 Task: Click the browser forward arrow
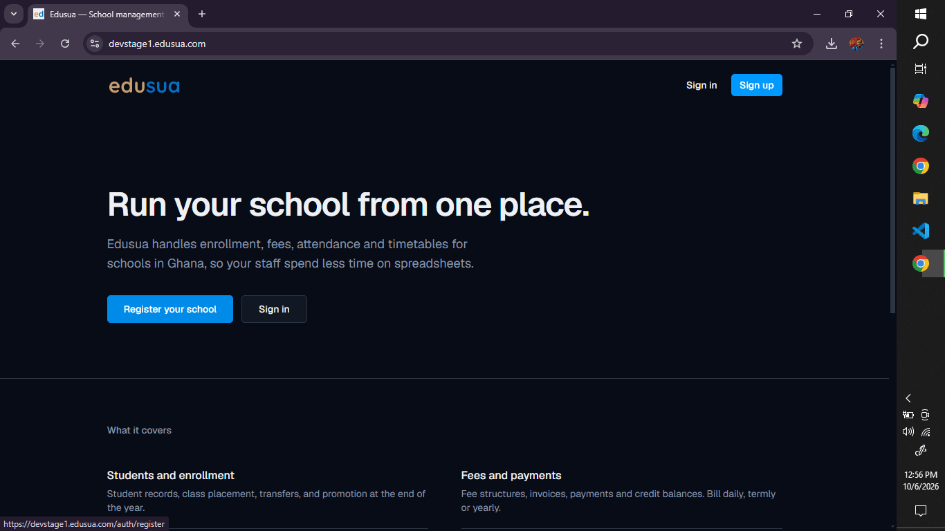[40, 44]
